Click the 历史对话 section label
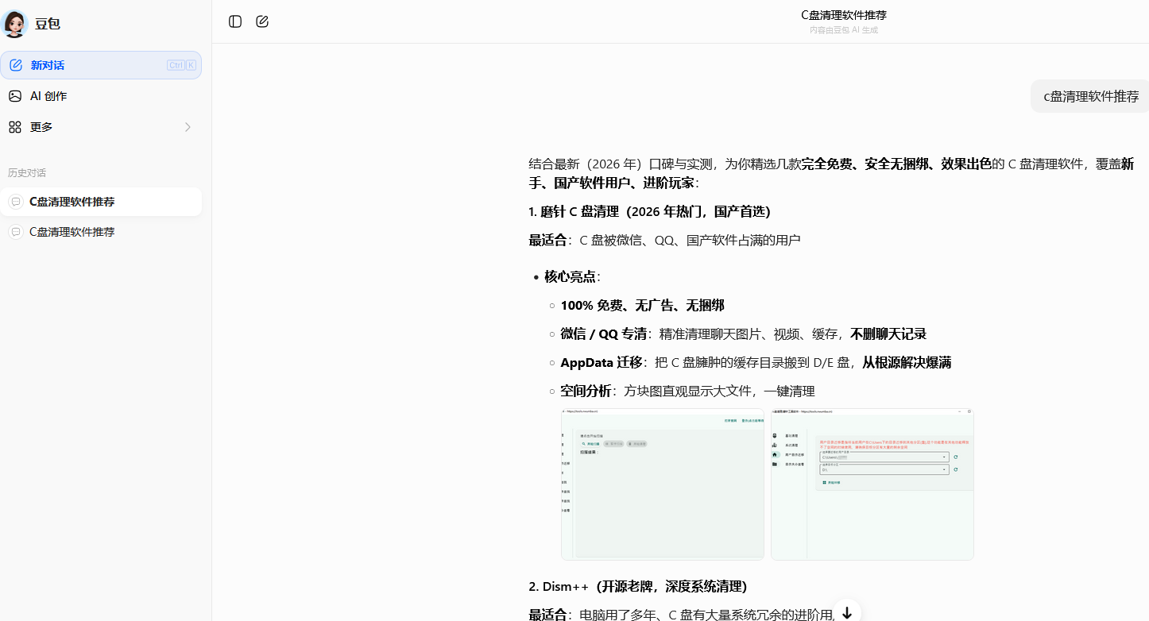This screenshot has width=1149, height=621. click(x=27, y=172)
